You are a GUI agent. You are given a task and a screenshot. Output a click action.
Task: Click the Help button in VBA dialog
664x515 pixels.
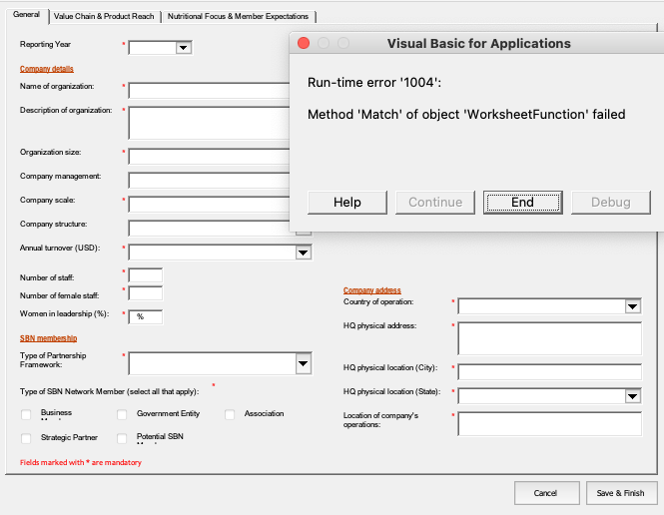click(347, 203)
